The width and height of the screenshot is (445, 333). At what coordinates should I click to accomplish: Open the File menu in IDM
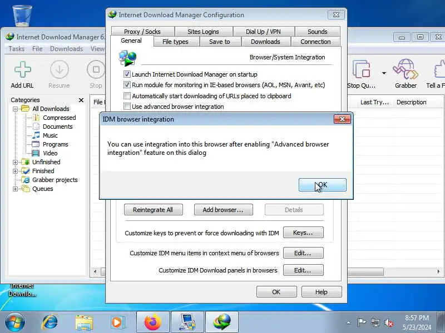click(37, 49)
